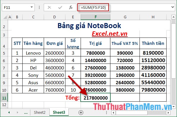The image size is (177, 117).
Task: Click the horizontal scrollbar thumb
Action: tap(131, 113)
